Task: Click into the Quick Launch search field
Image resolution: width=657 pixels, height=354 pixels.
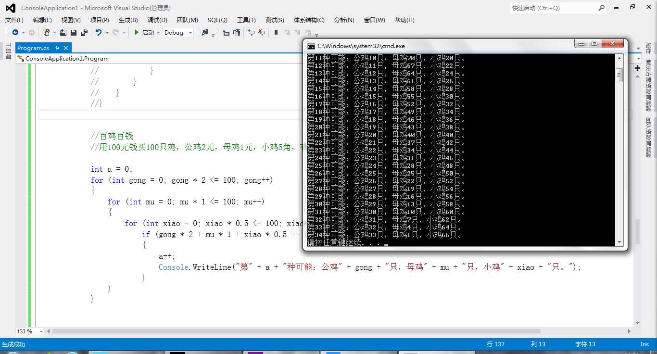Action: pyautogui.click(x=553, y=8)
